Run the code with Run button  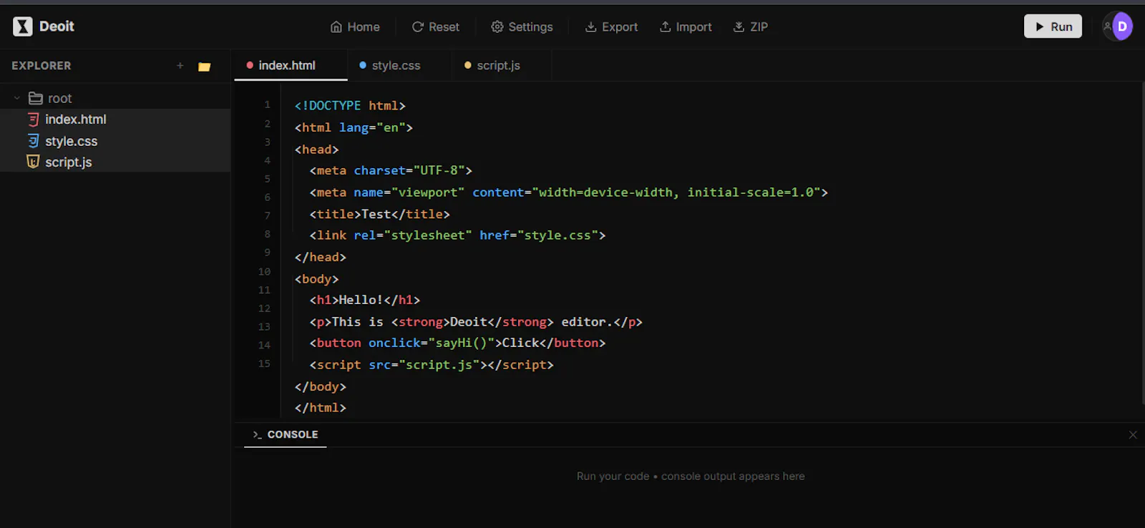pyautogui.click(x=1053, y=26)
